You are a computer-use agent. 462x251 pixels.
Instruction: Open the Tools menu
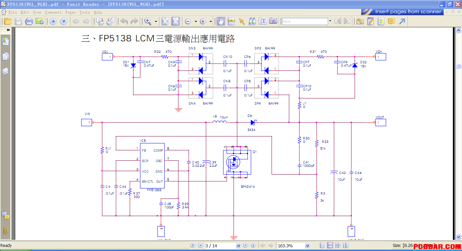(x=85, y=12)
